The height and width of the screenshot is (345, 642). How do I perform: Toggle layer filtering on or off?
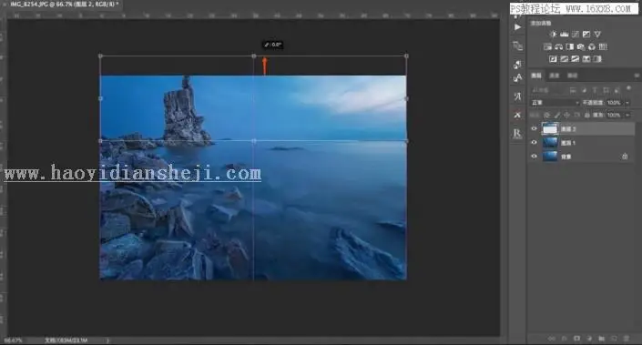pyautogui.click(x=628, y=88)
